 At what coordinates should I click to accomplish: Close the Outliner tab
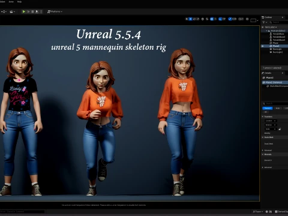click(283, 17)
